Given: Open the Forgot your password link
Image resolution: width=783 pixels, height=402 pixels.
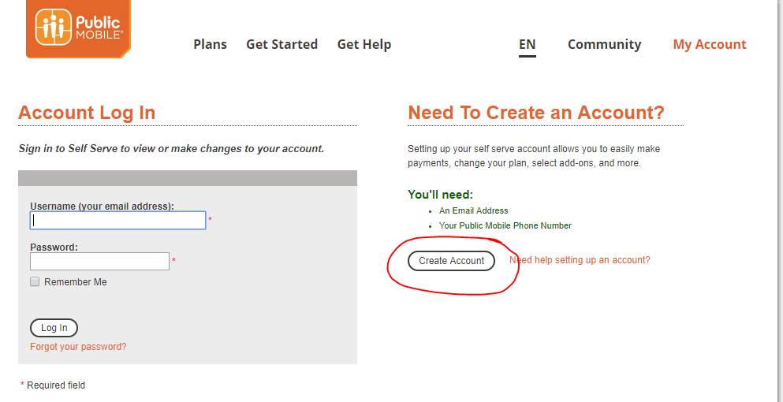Looking at the screenshot, I should point(78,347).
